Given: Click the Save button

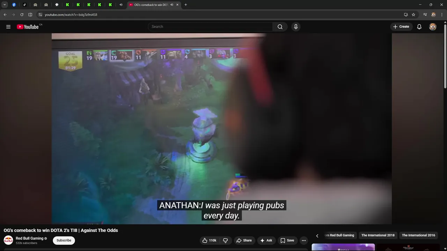Looking at the screenshot, I should [x=287, y=241].
